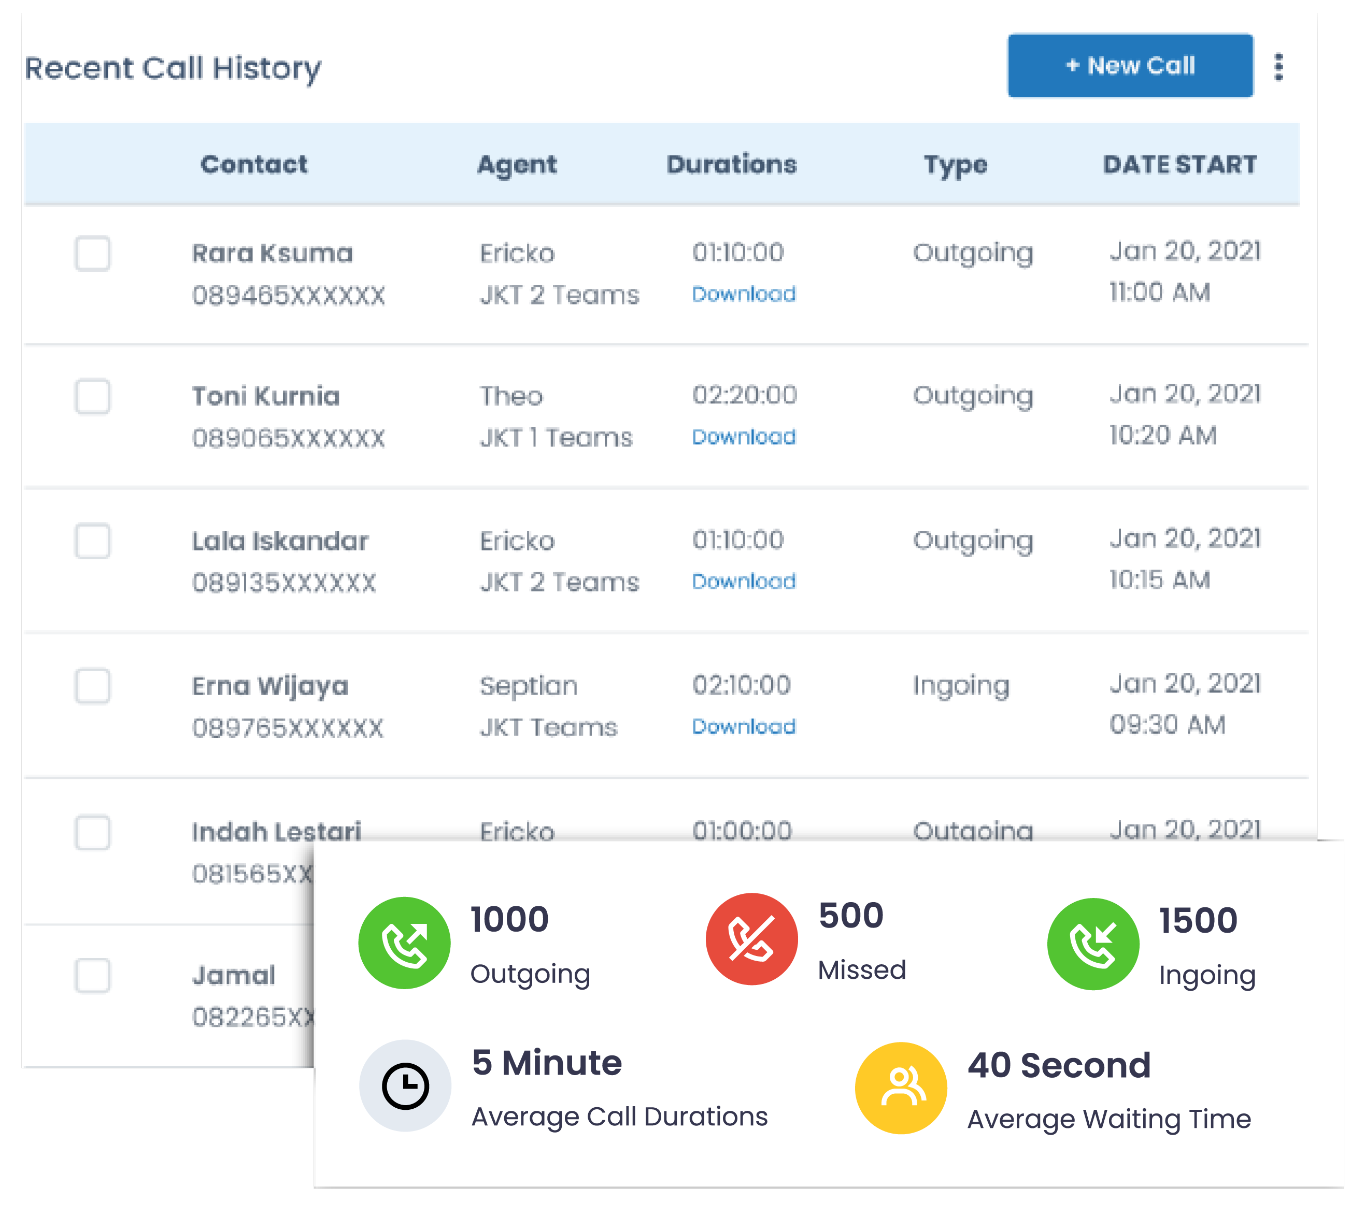
Task: Enable the Jamal row checkbox
Action: [x=92, y=975]
